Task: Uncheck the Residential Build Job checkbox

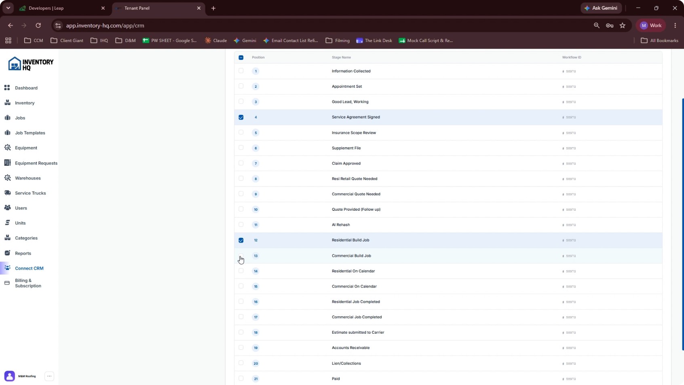Action: tap(241, 240)
